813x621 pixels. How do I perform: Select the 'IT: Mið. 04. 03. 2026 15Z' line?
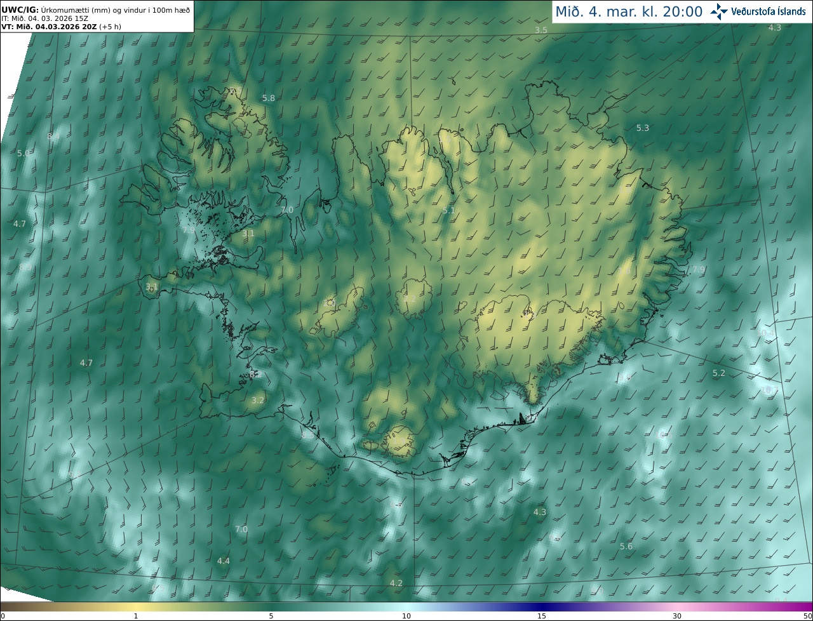pyautogui.click(x=44, y=18)
